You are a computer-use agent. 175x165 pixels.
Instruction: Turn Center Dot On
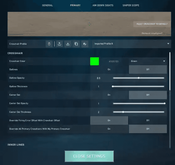click(109, 95)
